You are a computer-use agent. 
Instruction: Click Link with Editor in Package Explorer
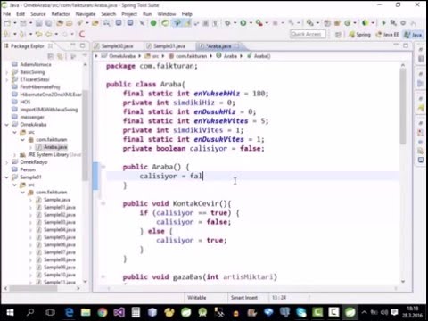(x=61, y=56)
